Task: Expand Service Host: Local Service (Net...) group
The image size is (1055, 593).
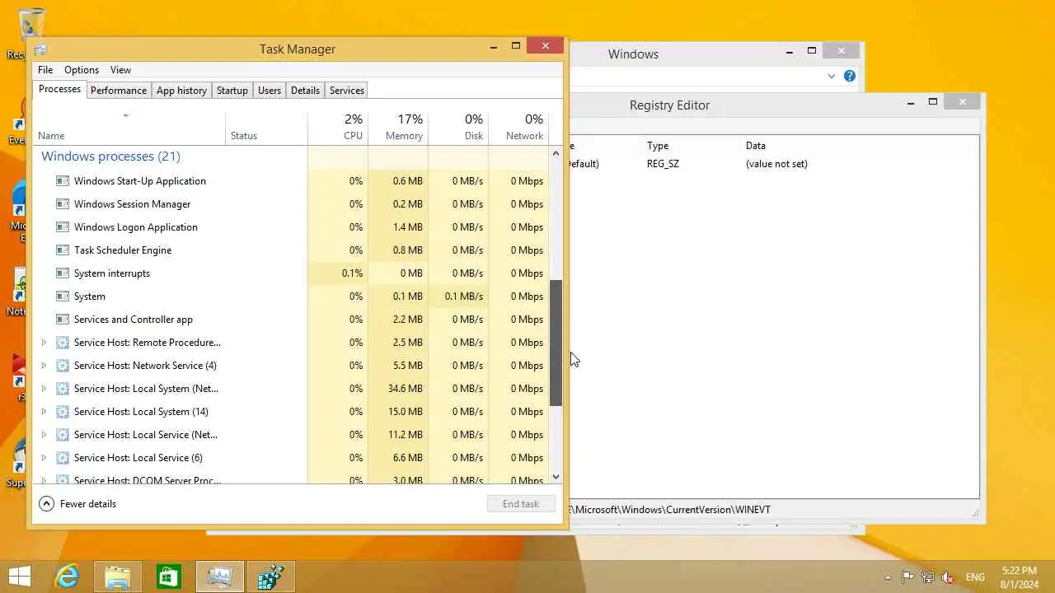Action: [44, 434]
